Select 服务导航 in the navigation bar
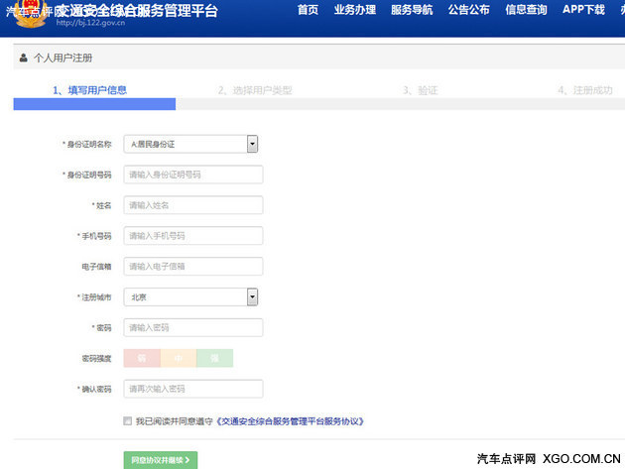The height and width of the screenshot is (469, 625). tap(412, 10)
